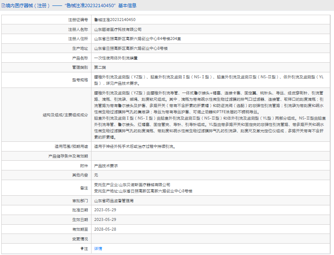Click the 注册人住所 label
Viewport: 334px width, 255px height.
click(x=78, y=39)
